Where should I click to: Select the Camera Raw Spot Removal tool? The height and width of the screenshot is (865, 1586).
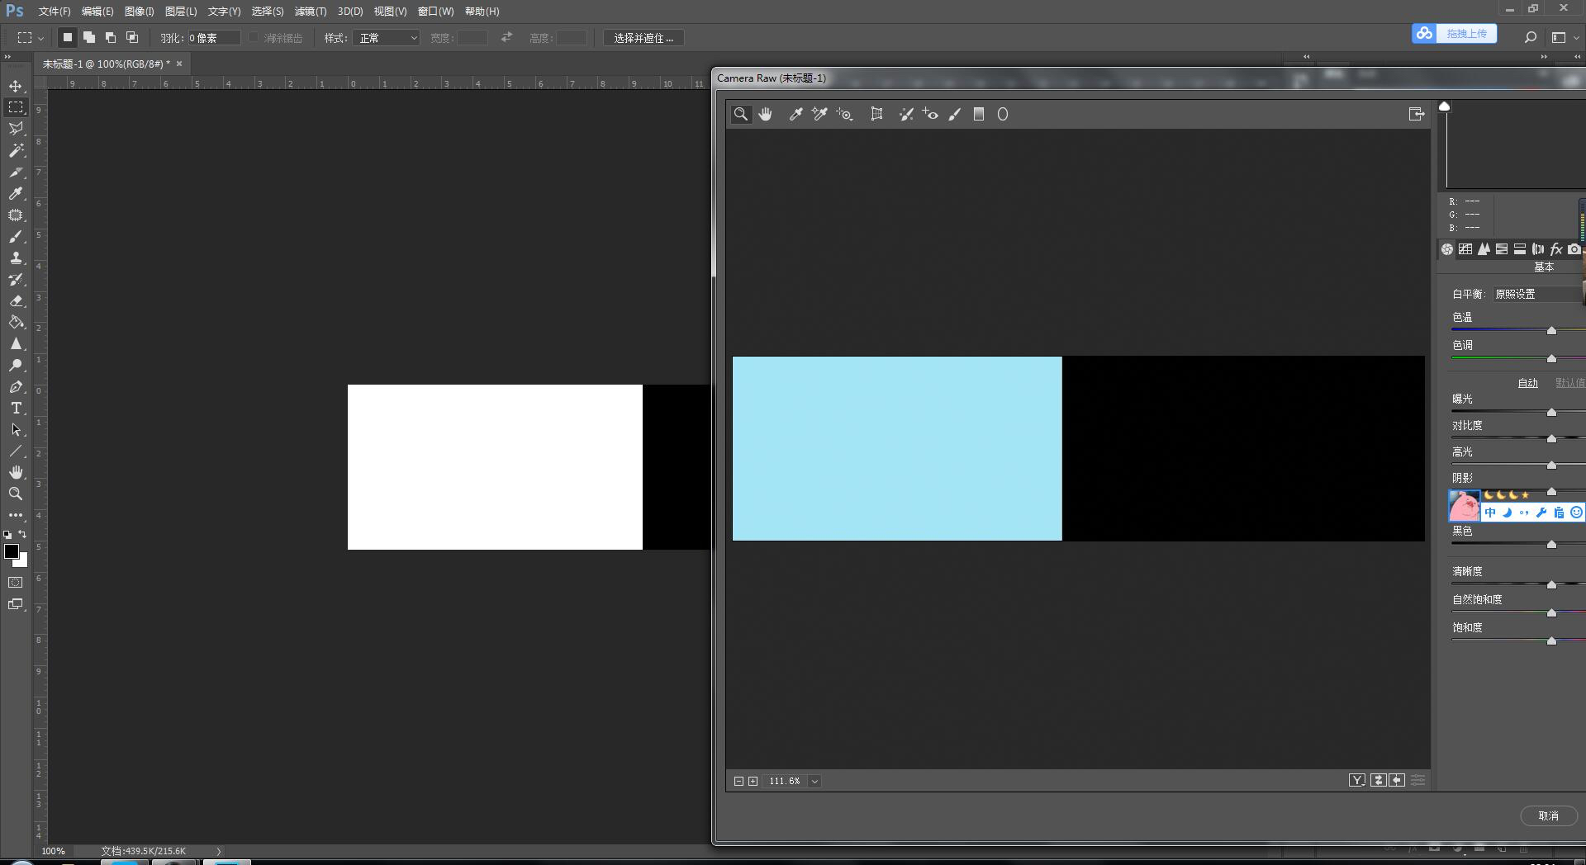coord(906,115)
